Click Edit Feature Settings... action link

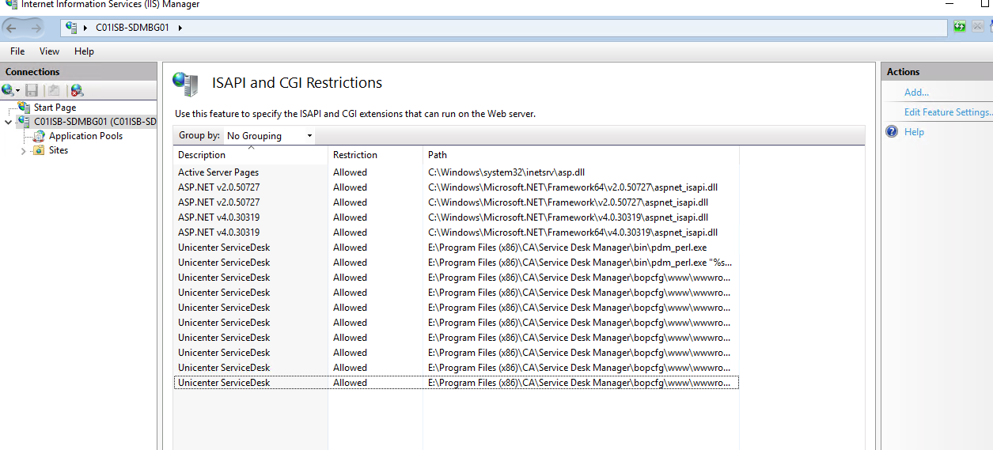tap(948, 112)
